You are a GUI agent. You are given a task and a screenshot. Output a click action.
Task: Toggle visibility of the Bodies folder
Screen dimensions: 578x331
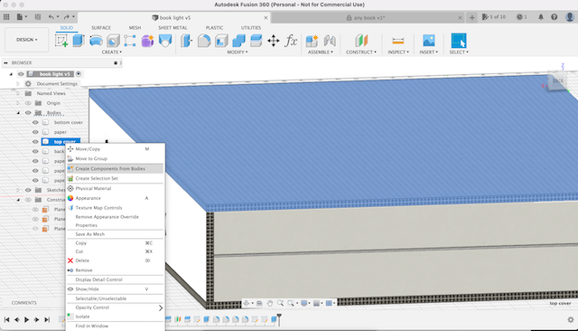pyautogui.click(x=28, y=112)
